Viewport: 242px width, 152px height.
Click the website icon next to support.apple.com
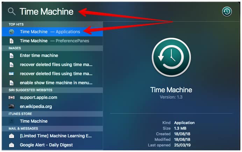coord(12,97)
